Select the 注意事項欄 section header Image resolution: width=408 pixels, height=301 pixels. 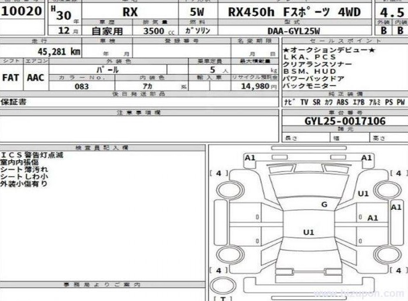[x=139, y=113]
